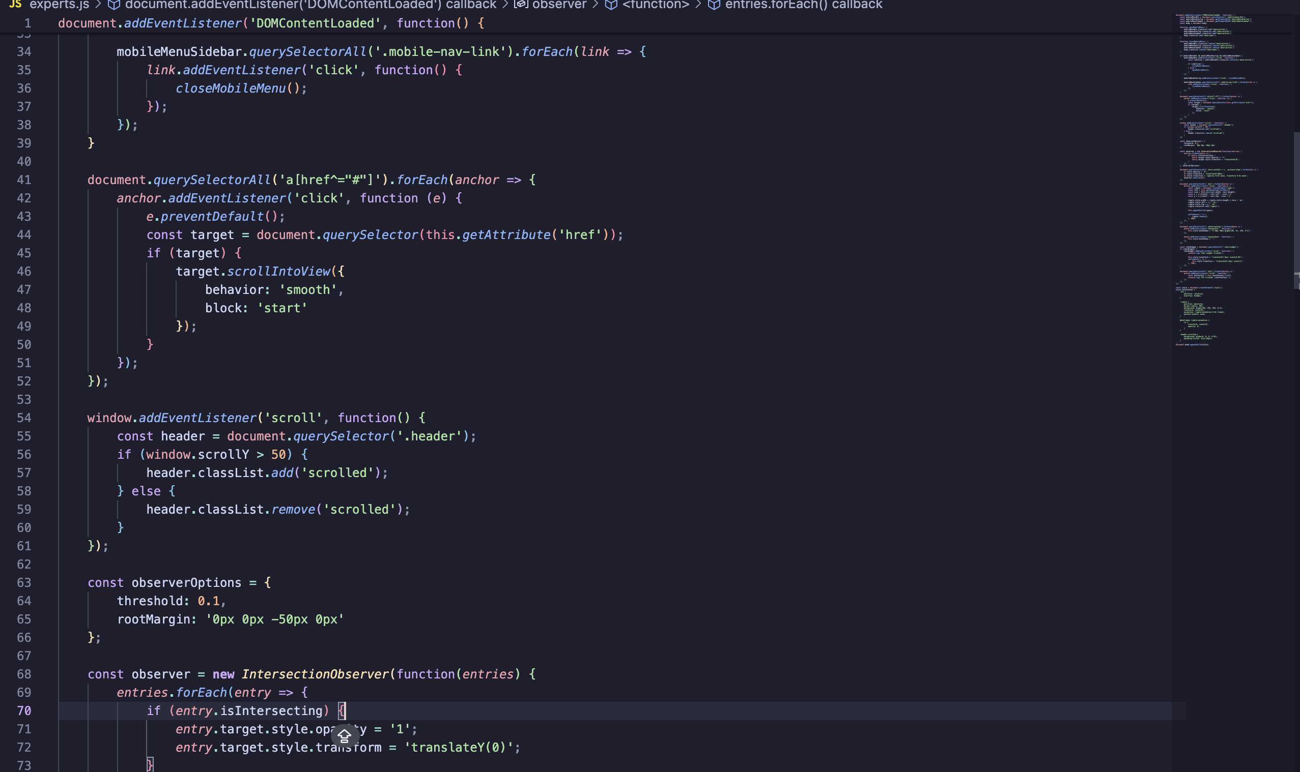The image size is (1300, 772).
Task: Click the sticky scroll line 1 header
Action: coord(271,23)
